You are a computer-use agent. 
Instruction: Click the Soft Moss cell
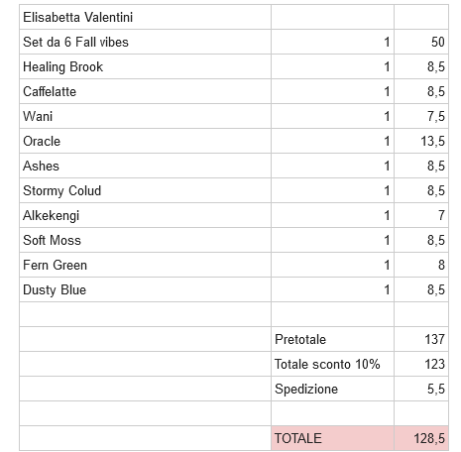[x=145, y=240]
